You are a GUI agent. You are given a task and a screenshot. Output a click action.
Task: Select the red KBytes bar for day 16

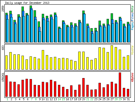pos(67,93)
